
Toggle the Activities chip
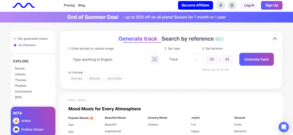[x=114, y=78]
